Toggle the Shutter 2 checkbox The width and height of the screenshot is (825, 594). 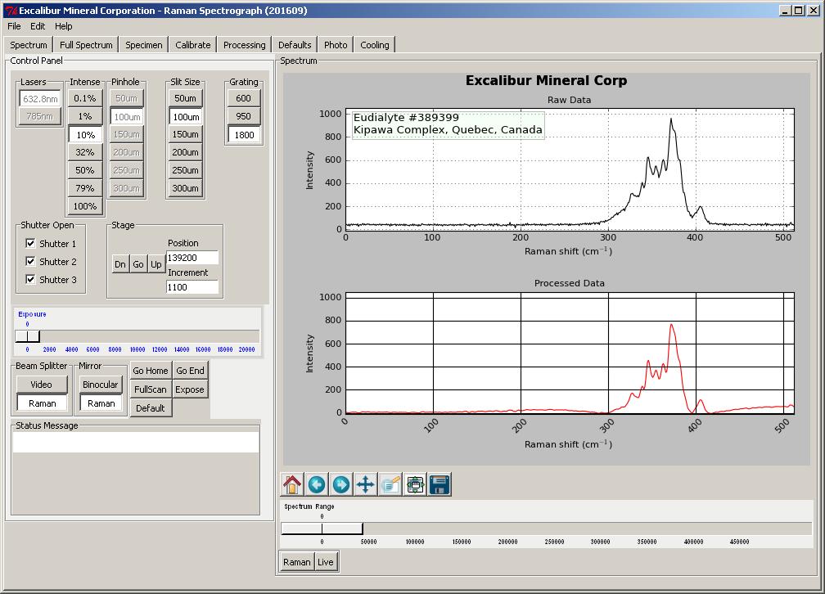pos(30,262)
